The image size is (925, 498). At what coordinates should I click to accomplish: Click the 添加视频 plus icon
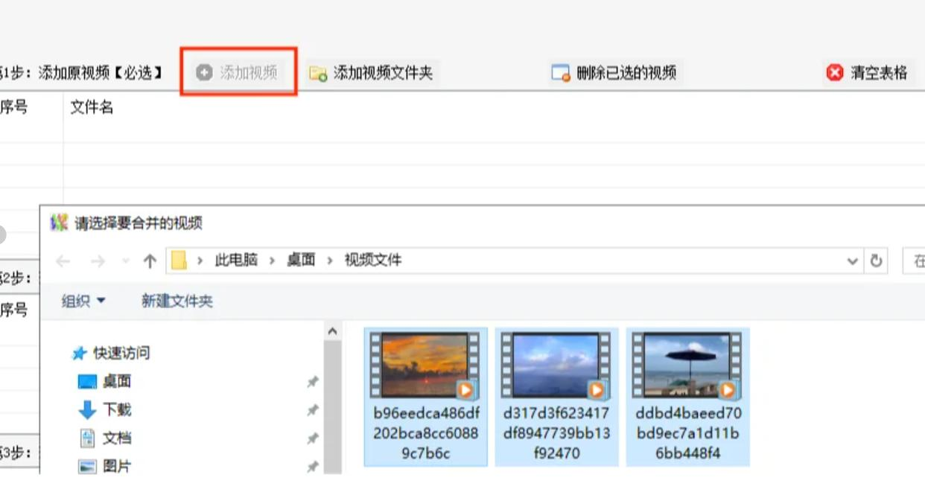tap(204, 72)
